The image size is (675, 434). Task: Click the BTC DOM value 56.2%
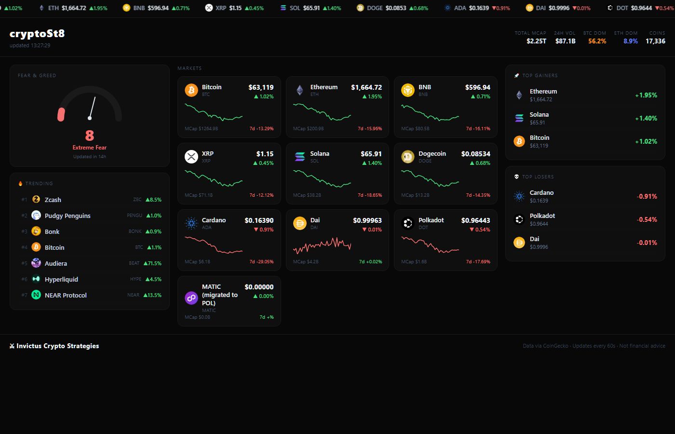click(597, 41)
